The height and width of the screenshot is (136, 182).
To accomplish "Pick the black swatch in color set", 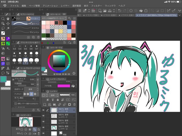I will point(65,23).
